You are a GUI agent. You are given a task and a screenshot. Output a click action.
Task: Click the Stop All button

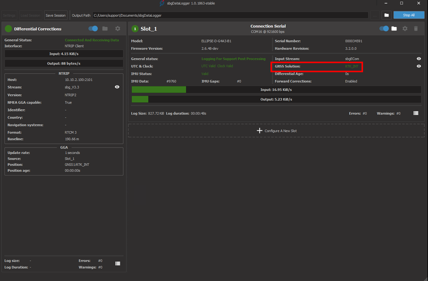click(409, 15)
